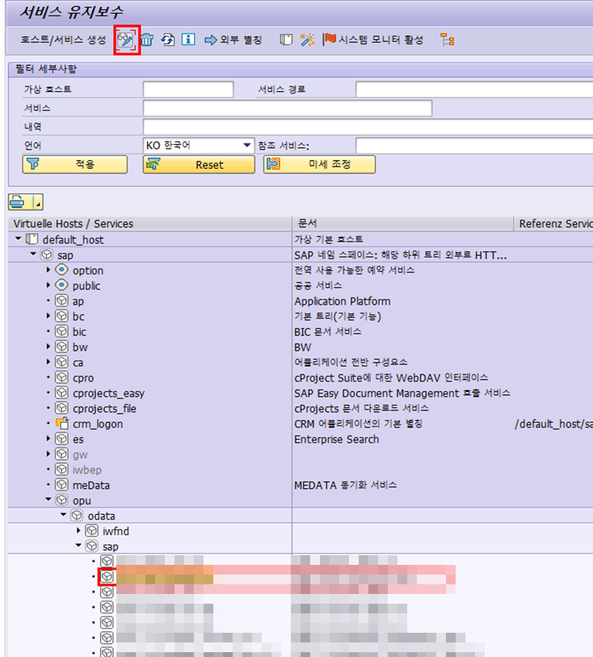Click the 서비스 경로 input field
Screen dimensions: 593x657
(474, 90)
